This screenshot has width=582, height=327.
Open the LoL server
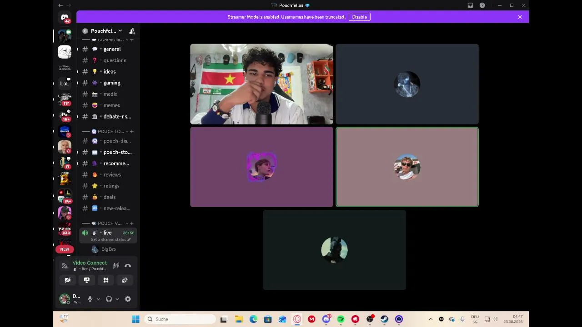[65, 84]
